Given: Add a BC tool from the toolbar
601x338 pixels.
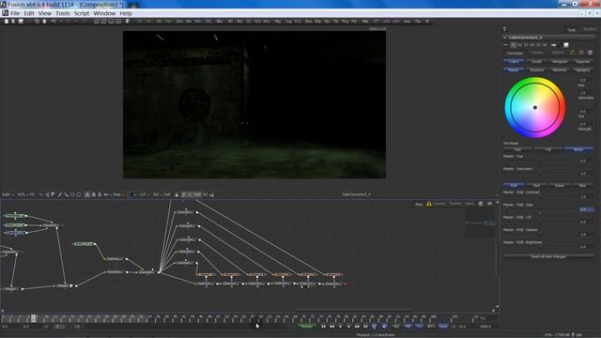Looking at the screenshot, I should coord(230,21).
